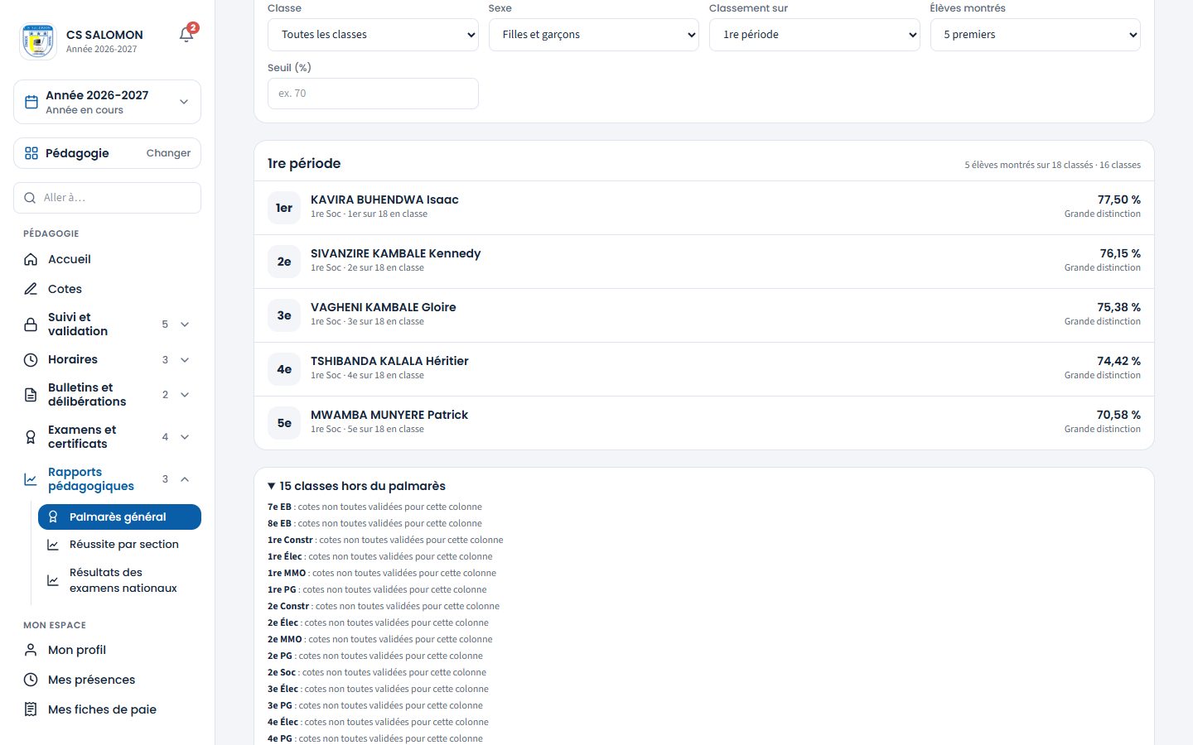Open the Sexe dropdown
1193x745 pixels.
point(594,35)
